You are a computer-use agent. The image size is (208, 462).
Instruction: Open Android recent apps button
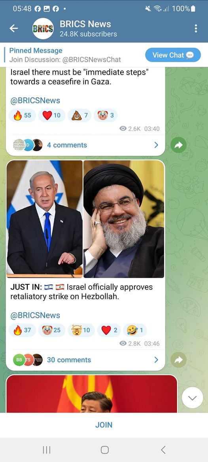[x=47, y=450]
